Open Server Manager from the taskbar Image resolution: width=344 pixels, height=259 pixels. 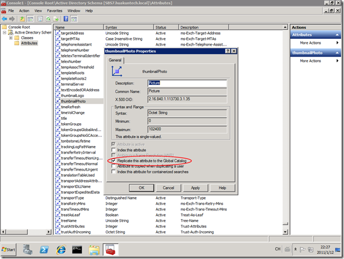click(28, 250)
